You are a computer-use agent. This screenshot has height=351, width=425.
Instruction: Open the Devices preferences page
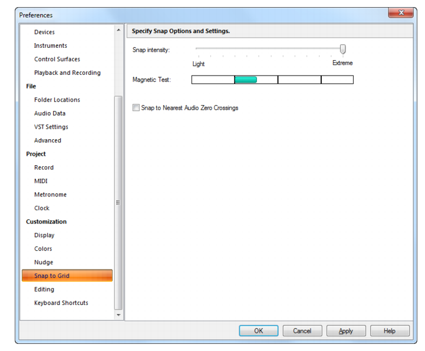tap(44, 32)
